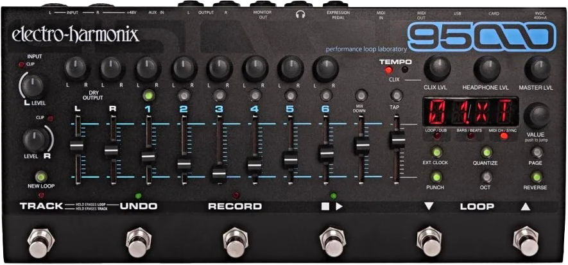Push the track 2 select button

point(184,95)
